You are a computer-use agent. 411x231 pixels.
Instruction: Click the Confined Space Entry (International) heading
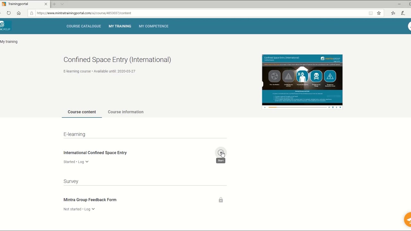[117, 60]
